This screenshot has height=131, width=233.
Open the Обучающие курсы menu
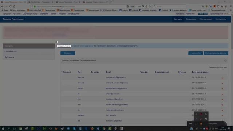point(30,14)
